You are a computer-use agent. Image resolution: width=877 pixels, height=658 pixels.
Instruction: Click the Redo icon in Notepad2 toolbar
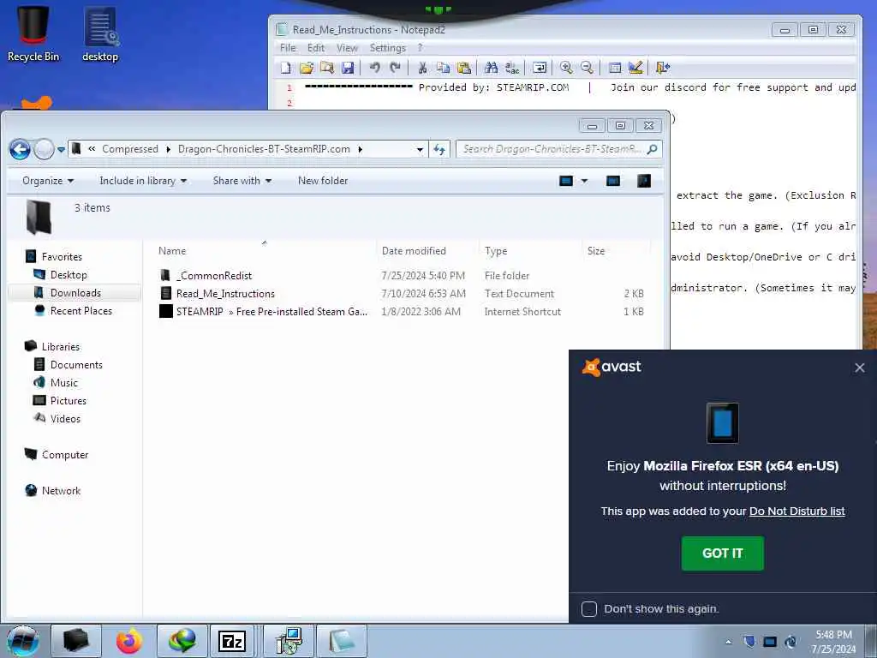396,68
